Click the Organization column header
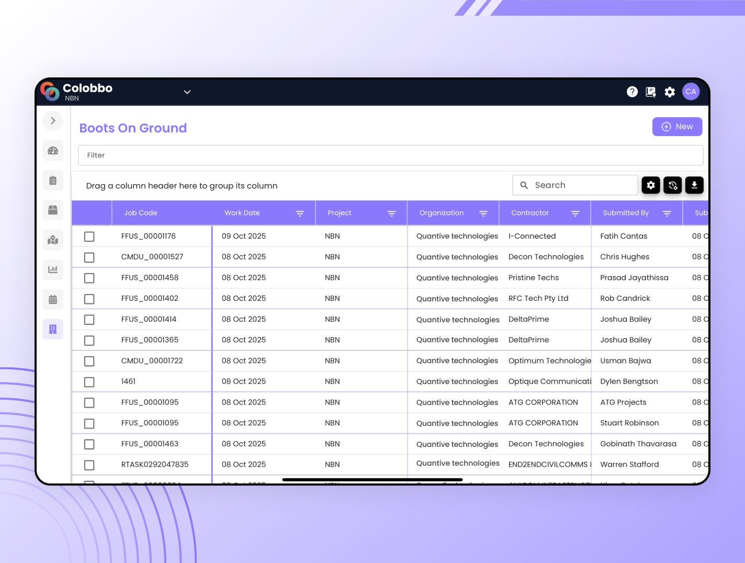Screen dimensions: 745x563 click(x=442, y=213)
